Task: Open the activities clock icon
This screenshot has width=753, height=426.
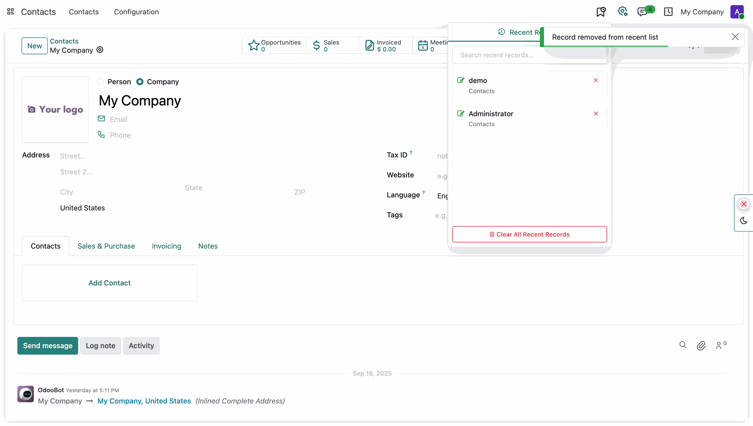Action: click(x=668, y=12)
